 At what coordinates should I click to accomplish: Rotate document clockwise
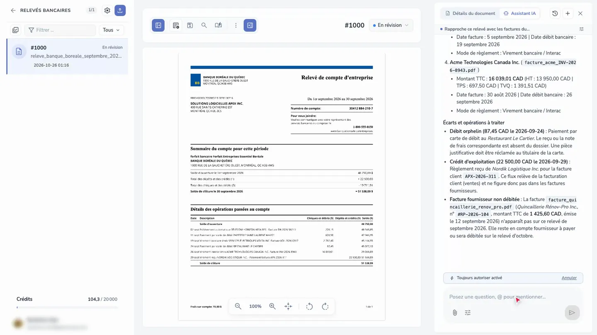(325, 306)
